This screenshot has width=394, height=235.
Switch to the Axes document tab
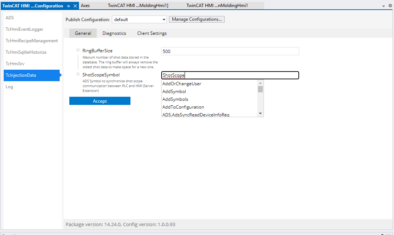(x=85, y=6)
